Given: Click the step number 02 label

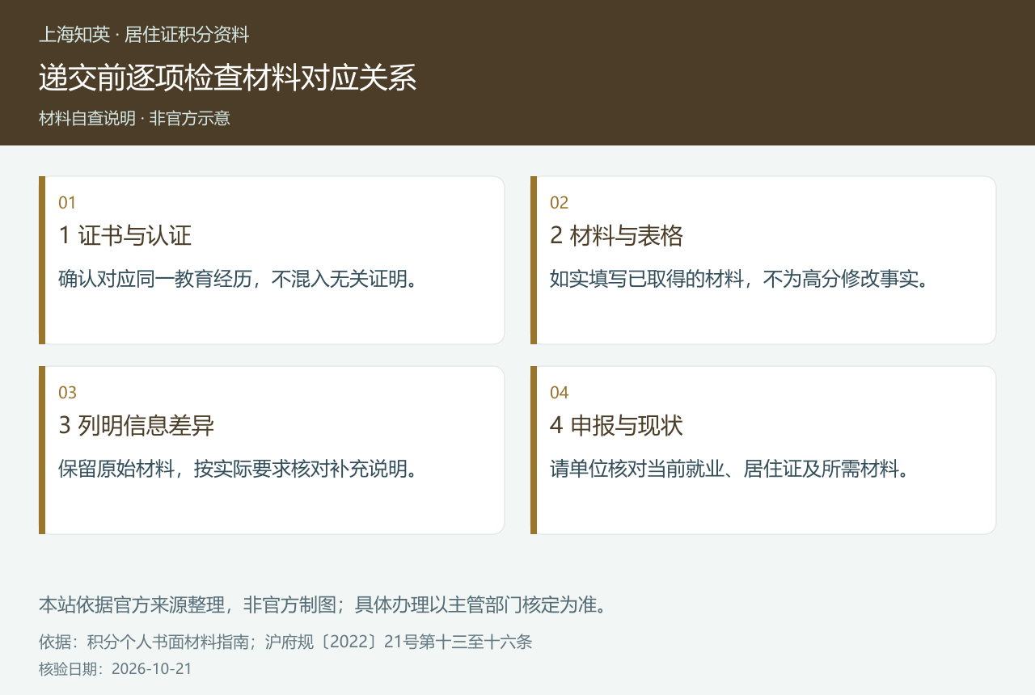Looking at the screenshot, I should click(559, 203).
